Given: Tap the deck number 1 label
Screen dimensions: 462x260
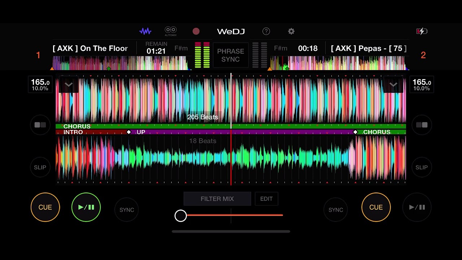Looking at the screenshot, I should click(x=38, y=55).
